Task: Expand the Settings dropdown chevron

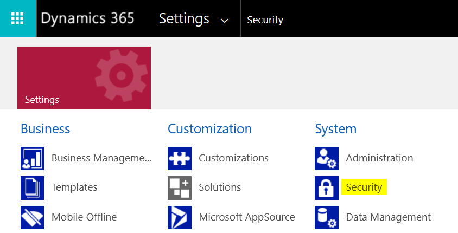Action: point(224,21)
